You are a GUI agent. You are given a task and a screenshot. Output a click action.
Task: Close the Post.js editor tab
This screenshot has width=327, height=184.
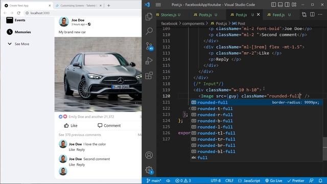[259, 14]
